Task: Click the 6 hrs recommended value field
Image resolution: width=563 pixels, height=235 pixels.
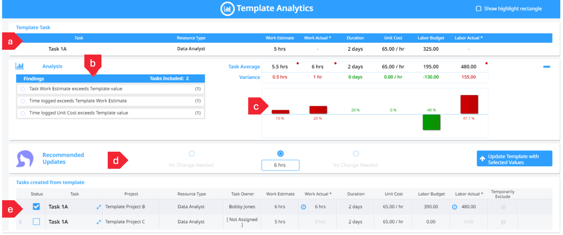Action: (280, 165)
